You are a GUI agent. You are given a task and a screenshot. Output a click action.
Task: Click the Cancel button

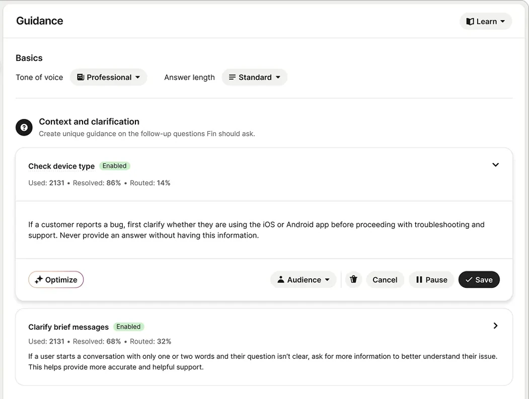385,280
